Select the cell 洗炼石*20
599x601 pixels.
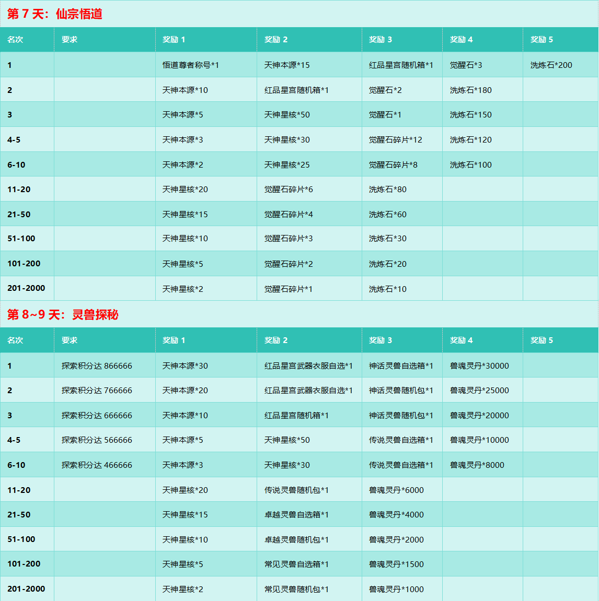(402, 264)
